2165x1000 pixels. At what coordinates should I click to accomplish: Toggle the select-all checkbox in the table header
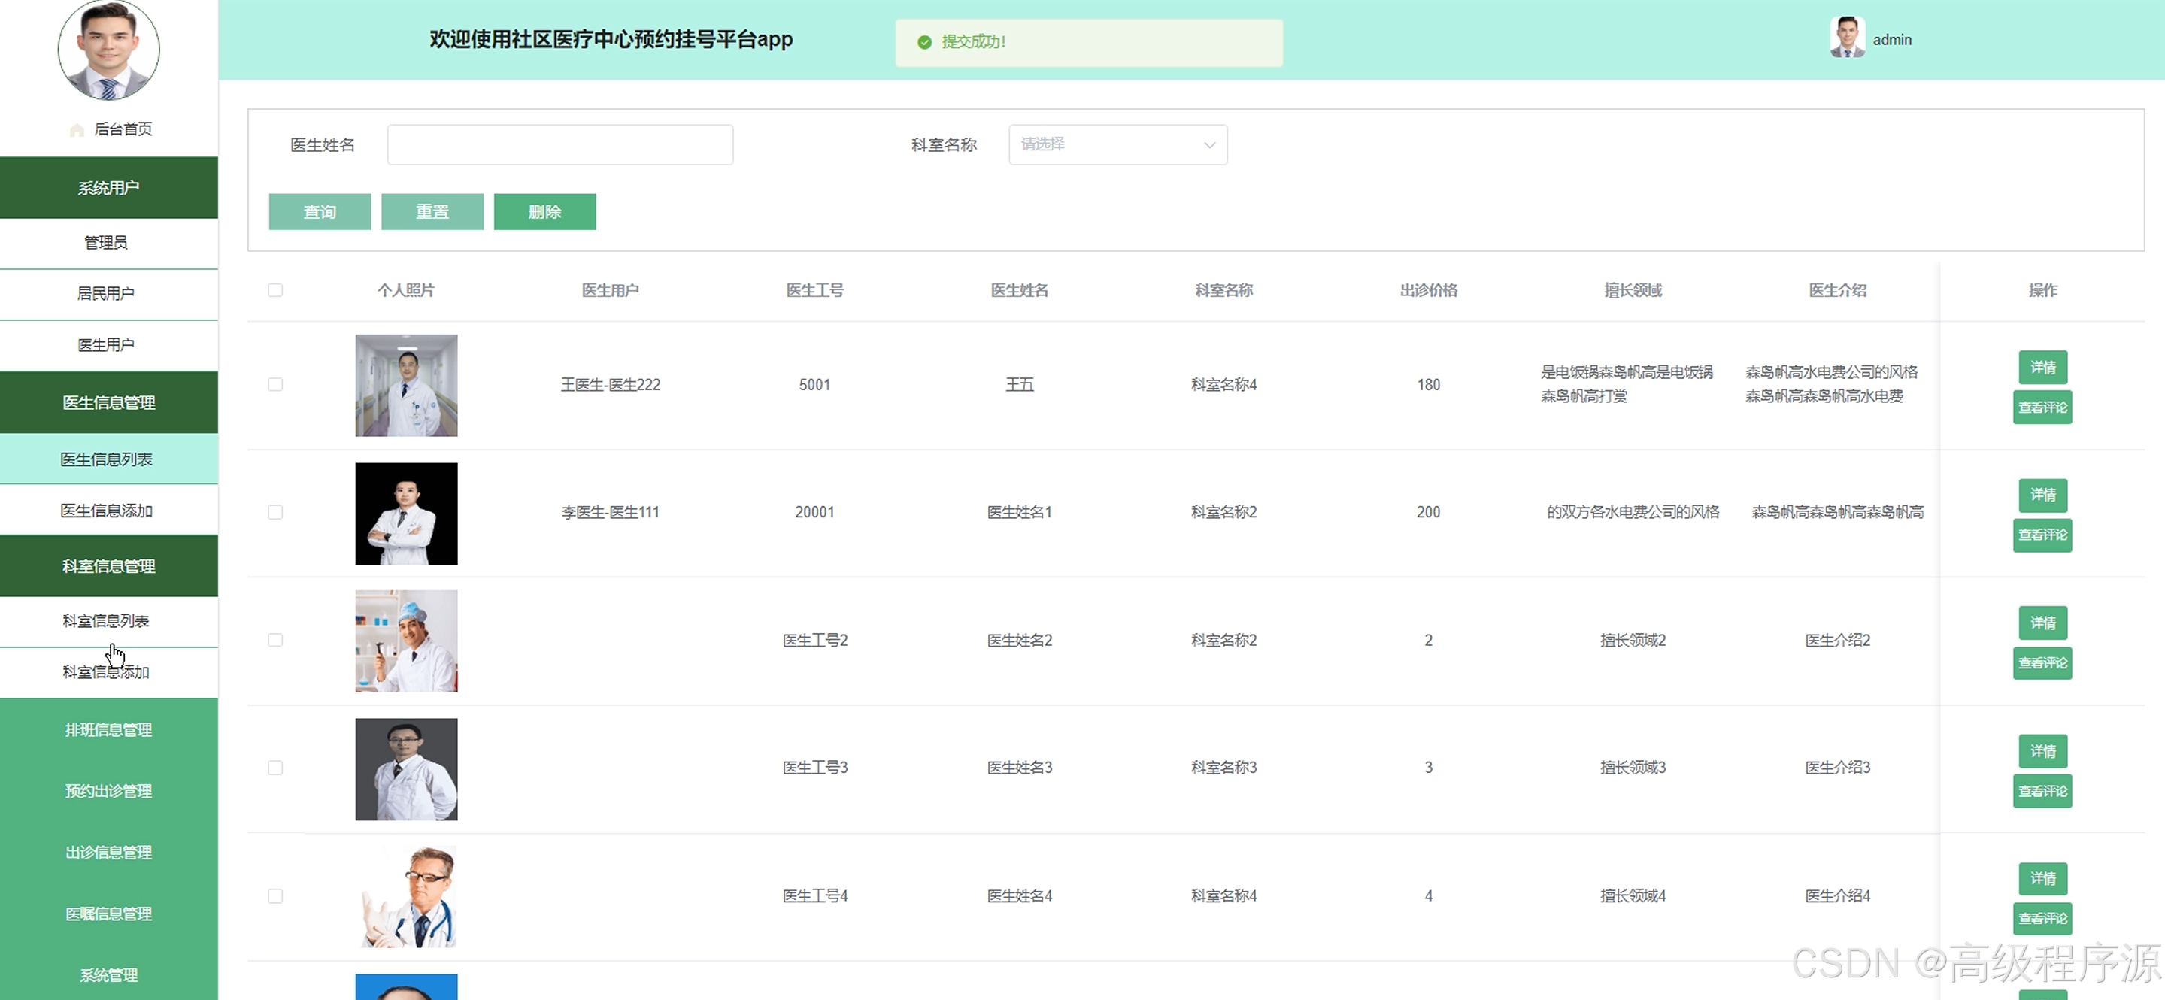(x=274, y=290)
